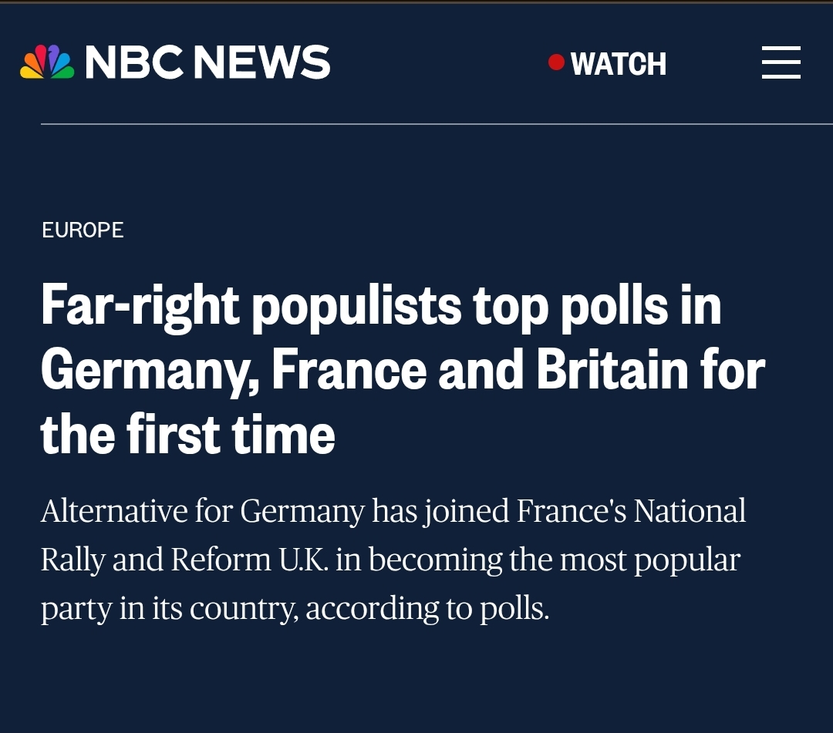833x733 pixels.
Task: Open the Far-right populists headline article
Action: click(403, 369)
